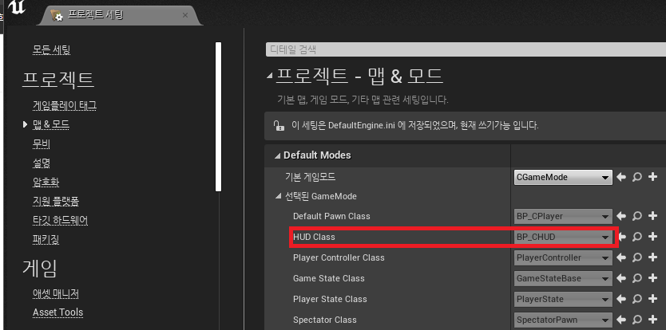Add new Default Pawn Class with plus
The width and height of the screenshot is (666, 330).
click(x=653, y=216)
